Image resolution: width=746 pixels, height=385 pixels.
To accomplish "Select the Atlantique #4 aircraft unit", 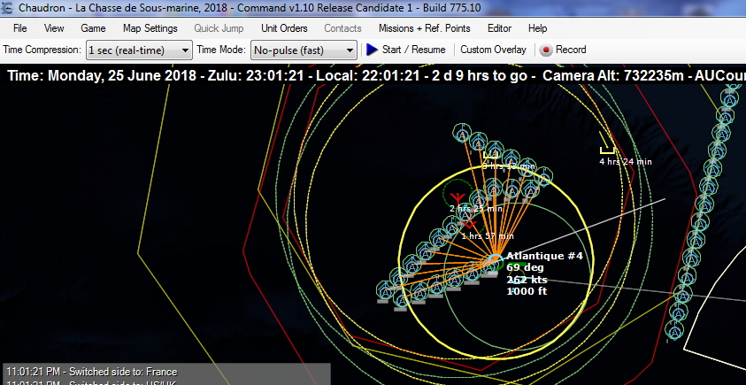I will (495, 261).
